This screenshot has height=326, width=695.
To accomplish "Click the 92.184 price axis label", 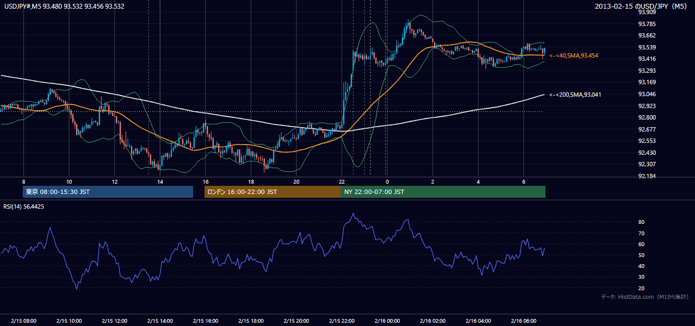I will [647, 176].
